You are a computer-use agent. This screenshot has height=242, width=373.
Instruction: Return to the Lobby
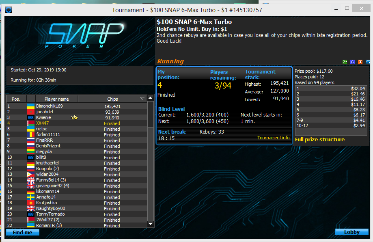[352, 232]
